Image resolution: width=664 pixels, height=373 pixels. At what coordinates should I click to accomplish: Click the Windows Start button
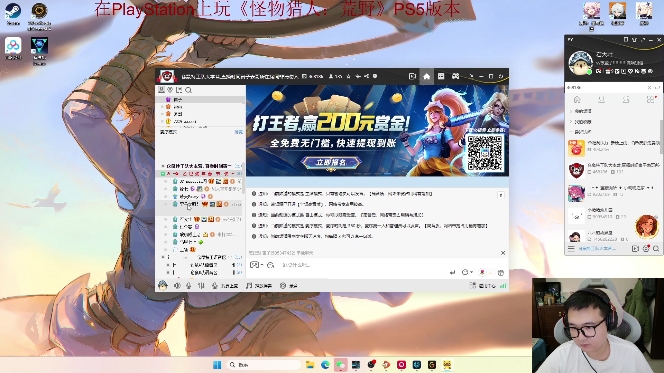point(218,365)
